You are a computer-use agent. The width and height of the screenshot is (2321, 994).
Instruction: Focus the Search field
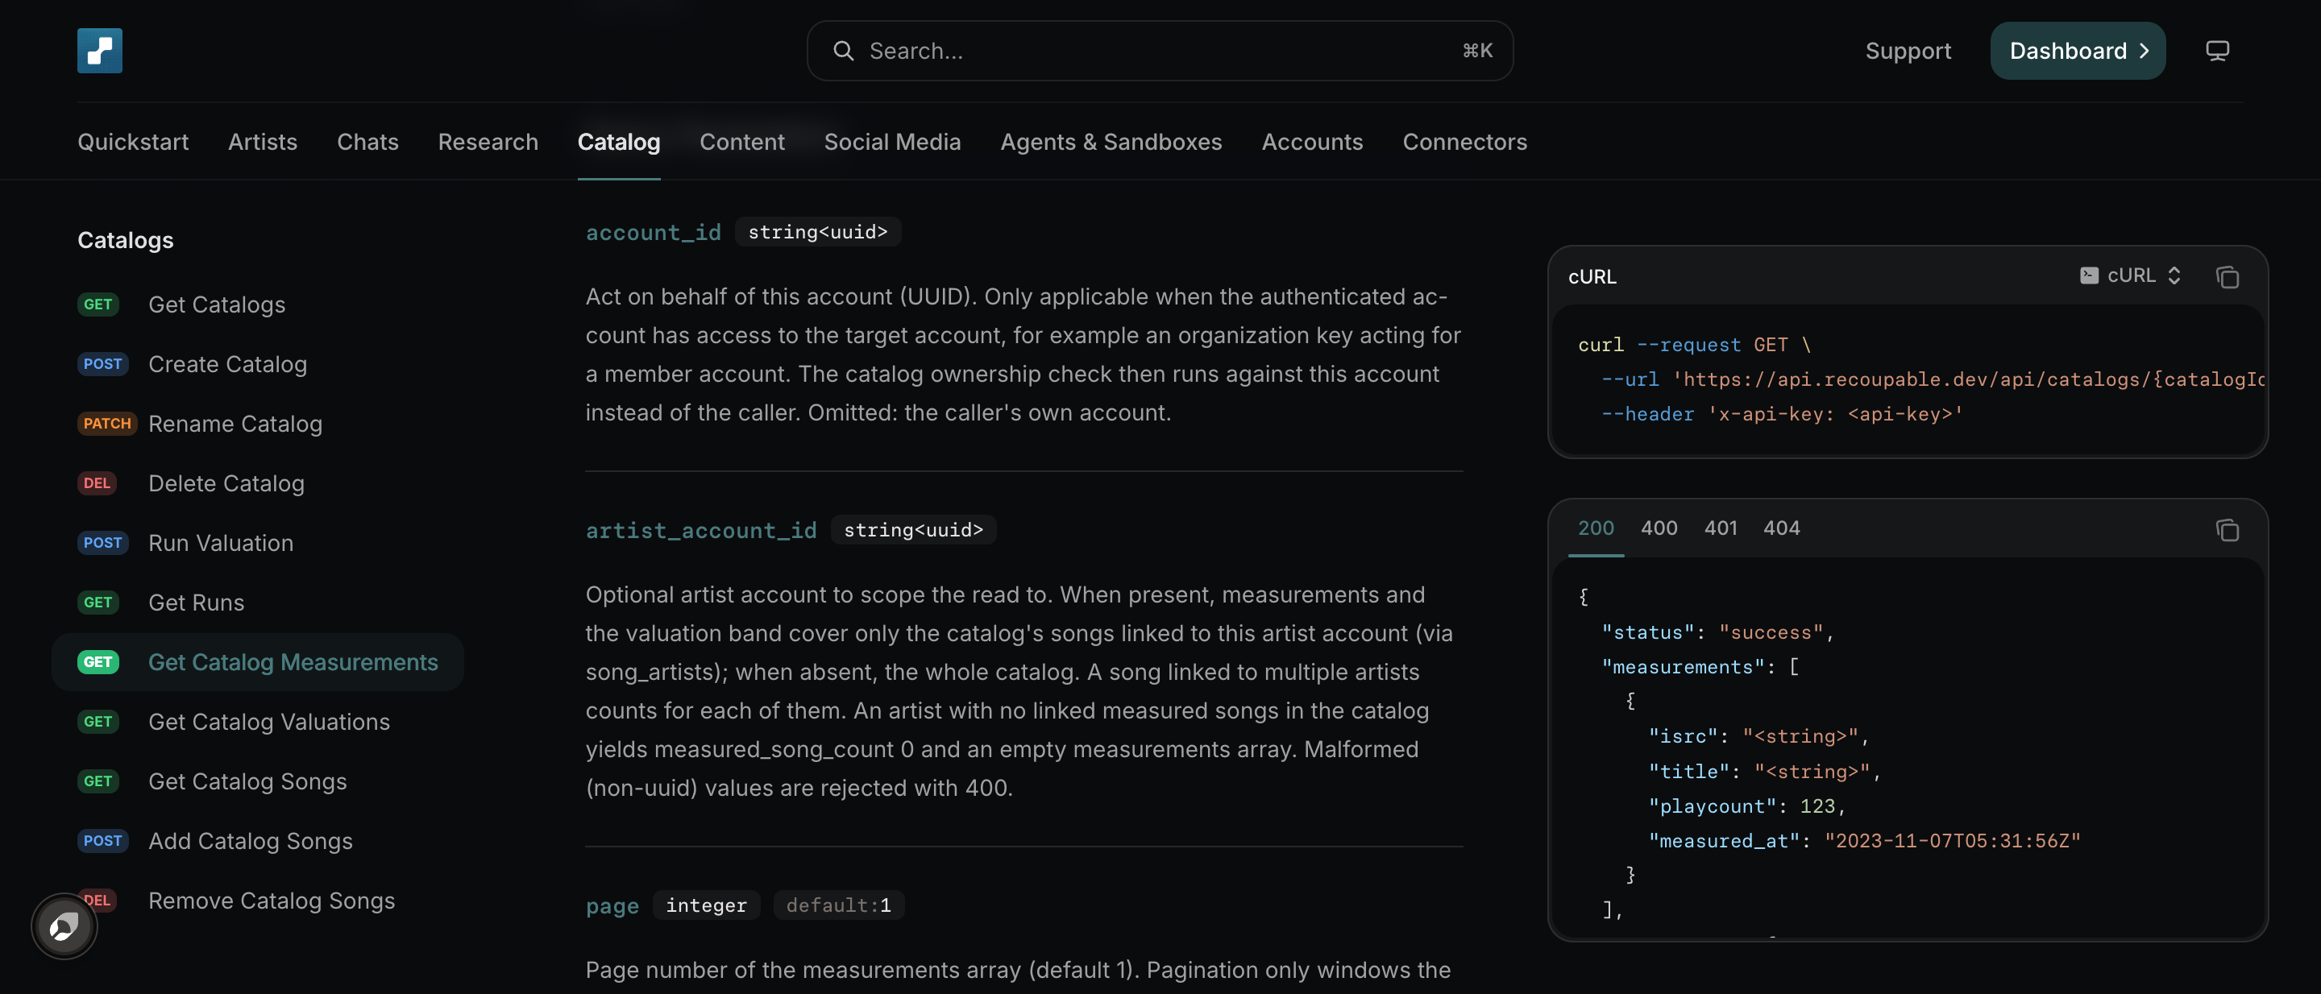click(x=1160, y=51)
